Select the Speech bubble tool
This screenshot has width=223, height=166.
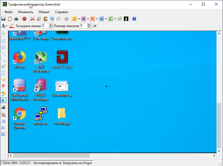coord(3,79)
